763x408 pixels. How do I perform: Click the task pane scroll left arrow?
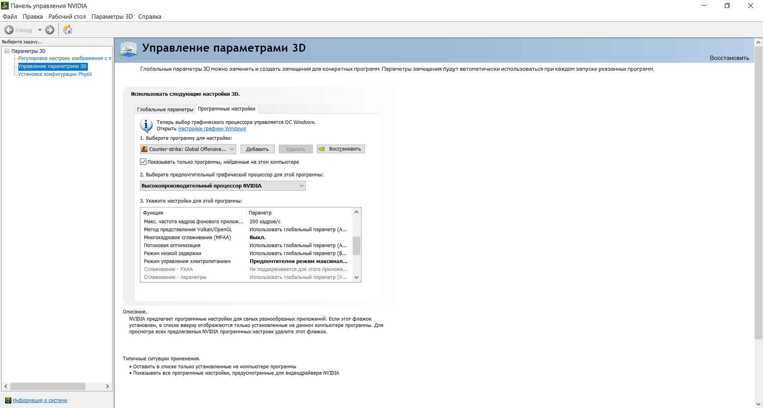pyautogui.click(x=6, y=386)
